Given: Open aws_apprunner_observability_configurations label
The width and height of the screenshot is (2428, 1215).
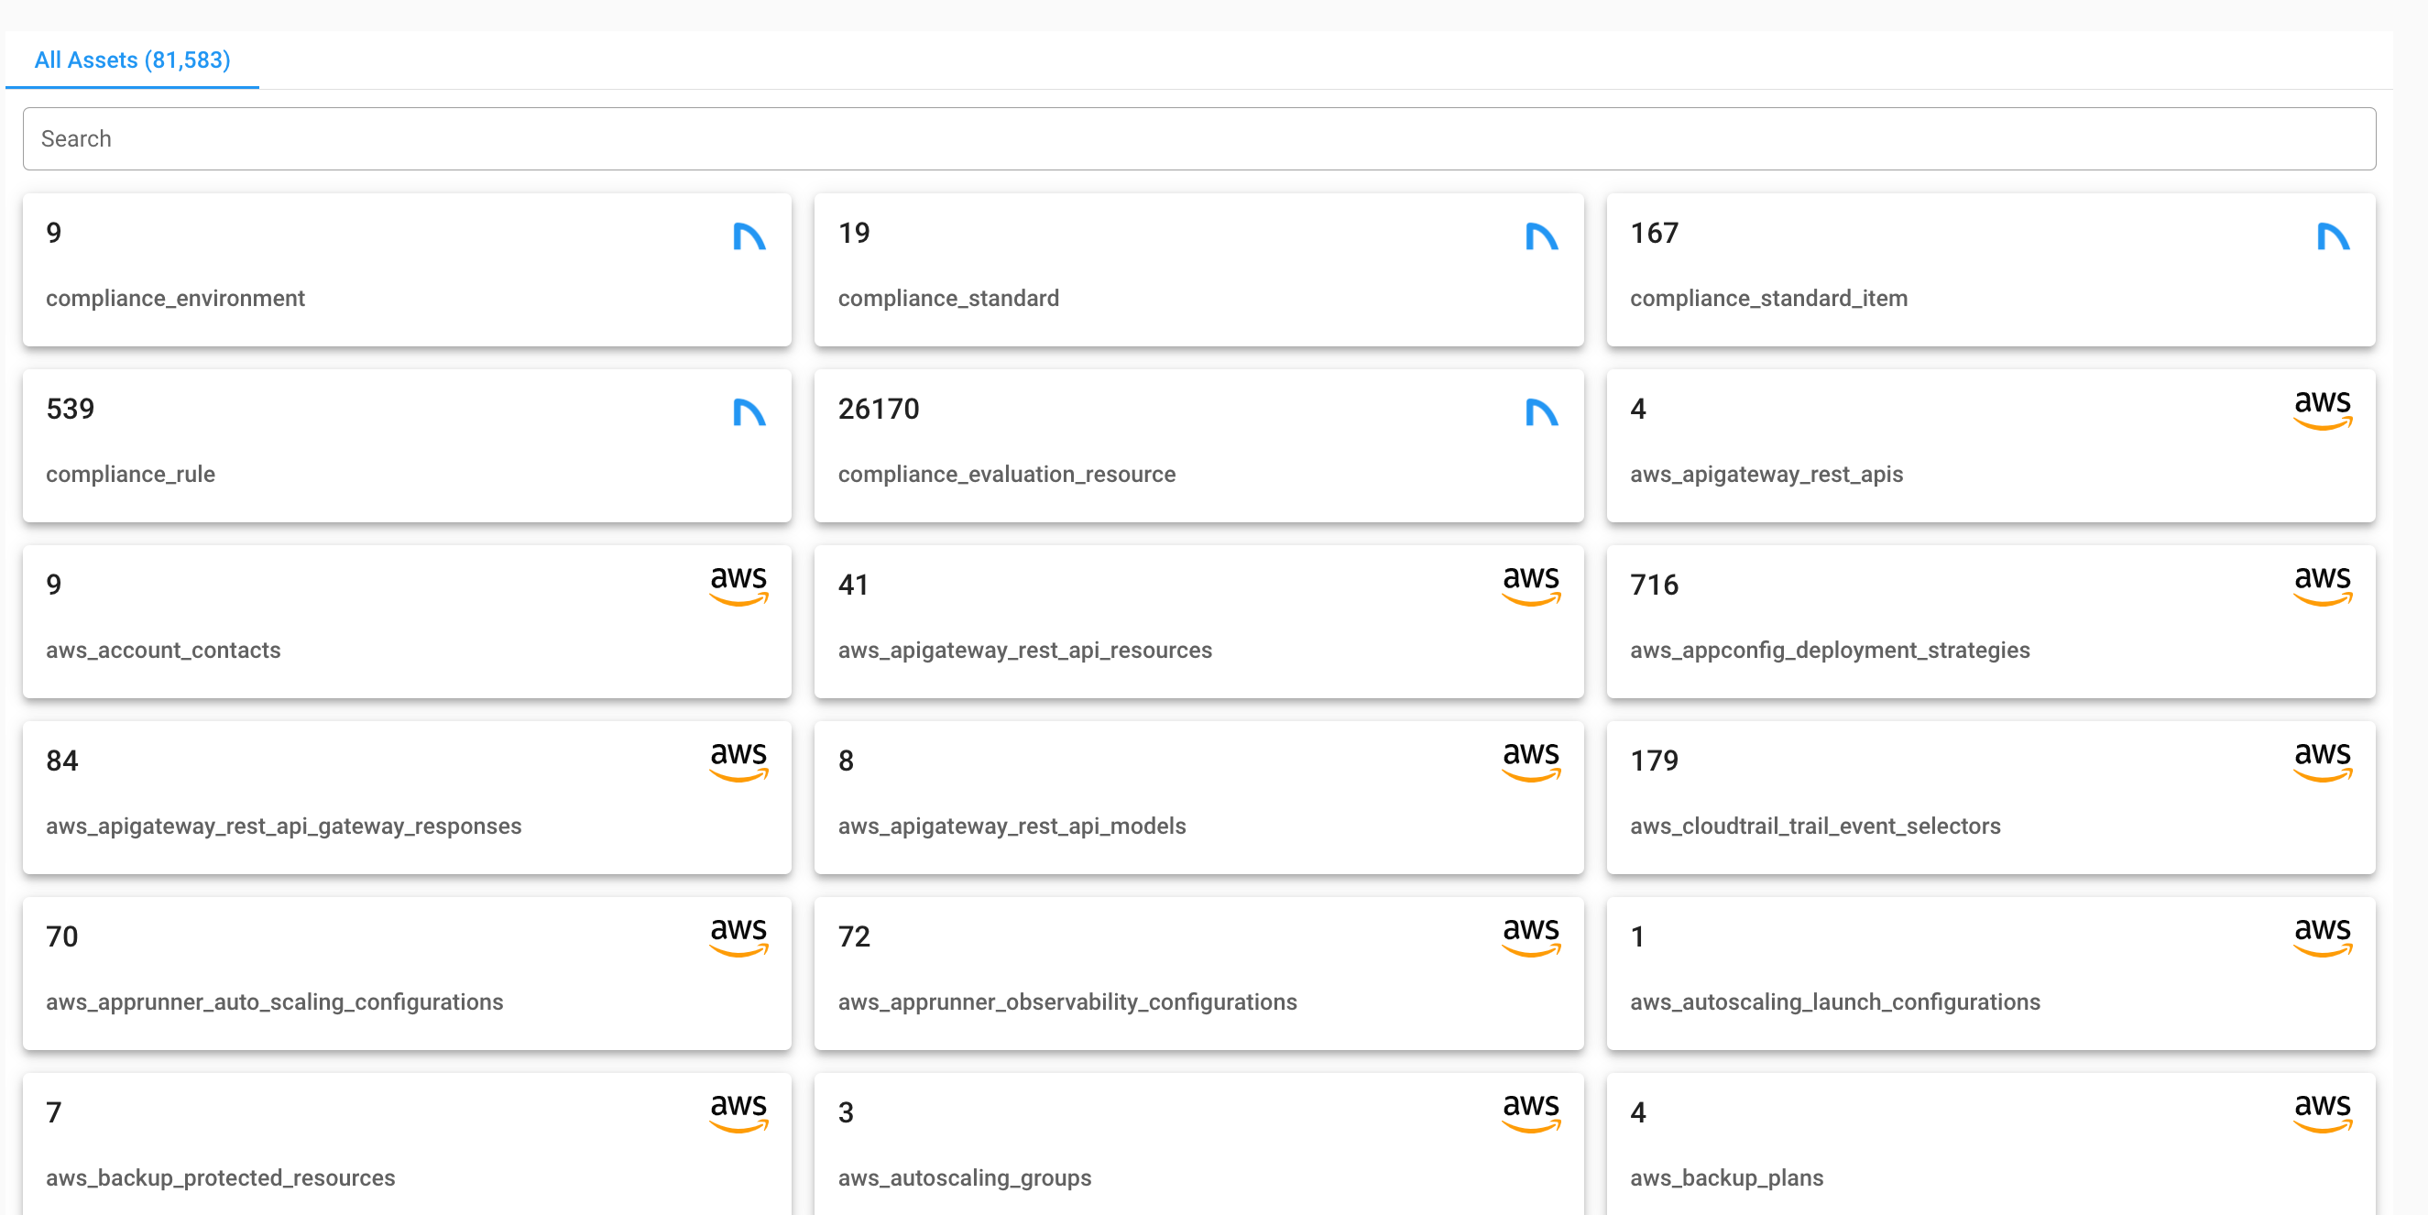Looking at the screenshot, I should pyautogui.click(x=1067, y=1002).
